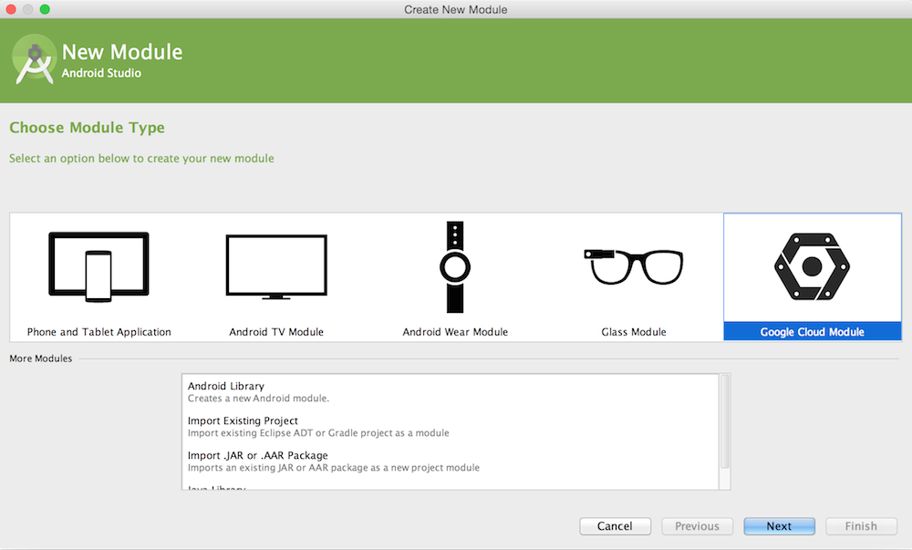Click the Imports an existing JAR description
912x550 pixels.
tap(333, 467)
